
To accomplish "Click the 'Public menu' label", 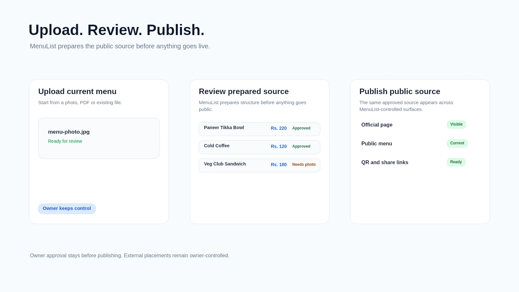I will 377,143.
